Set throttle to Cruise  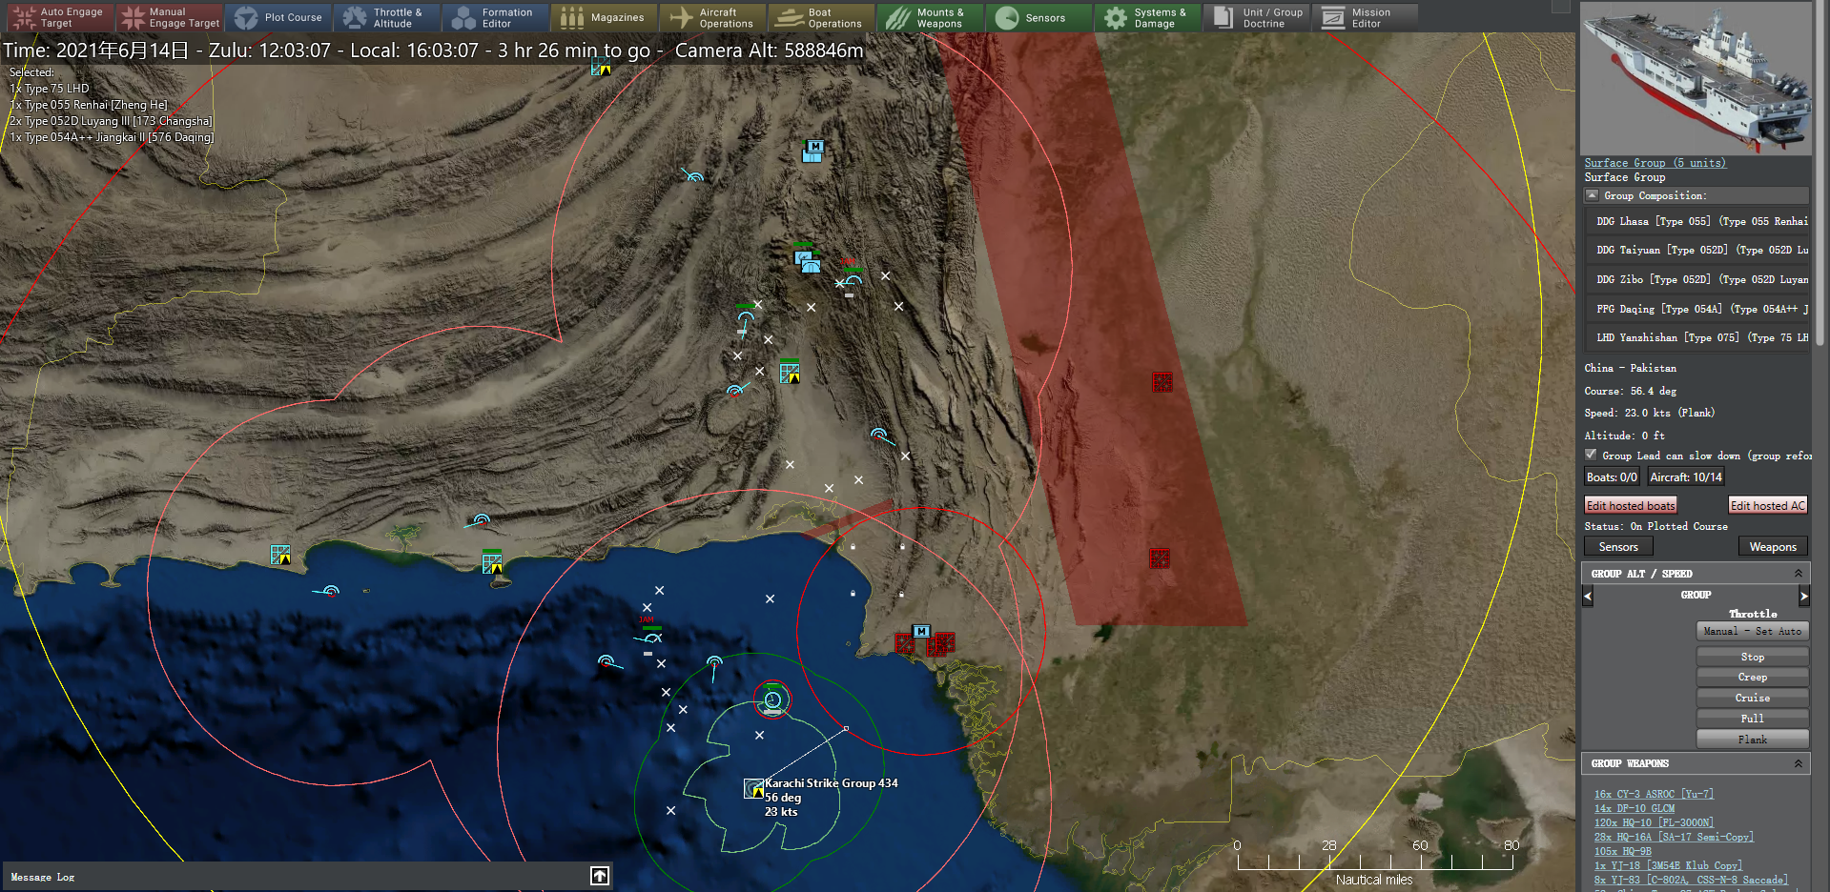point(1753,698)
